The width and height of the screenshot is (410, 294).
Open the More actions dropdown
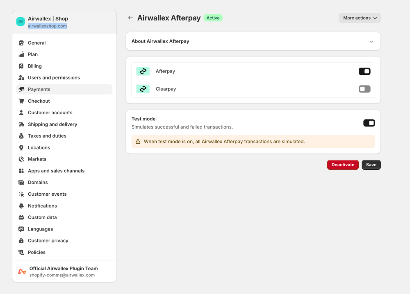(x=359, y=18)
